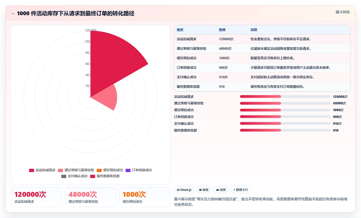Toggle 最终数据库结算 legend entry below chart

tap(105, 176)
